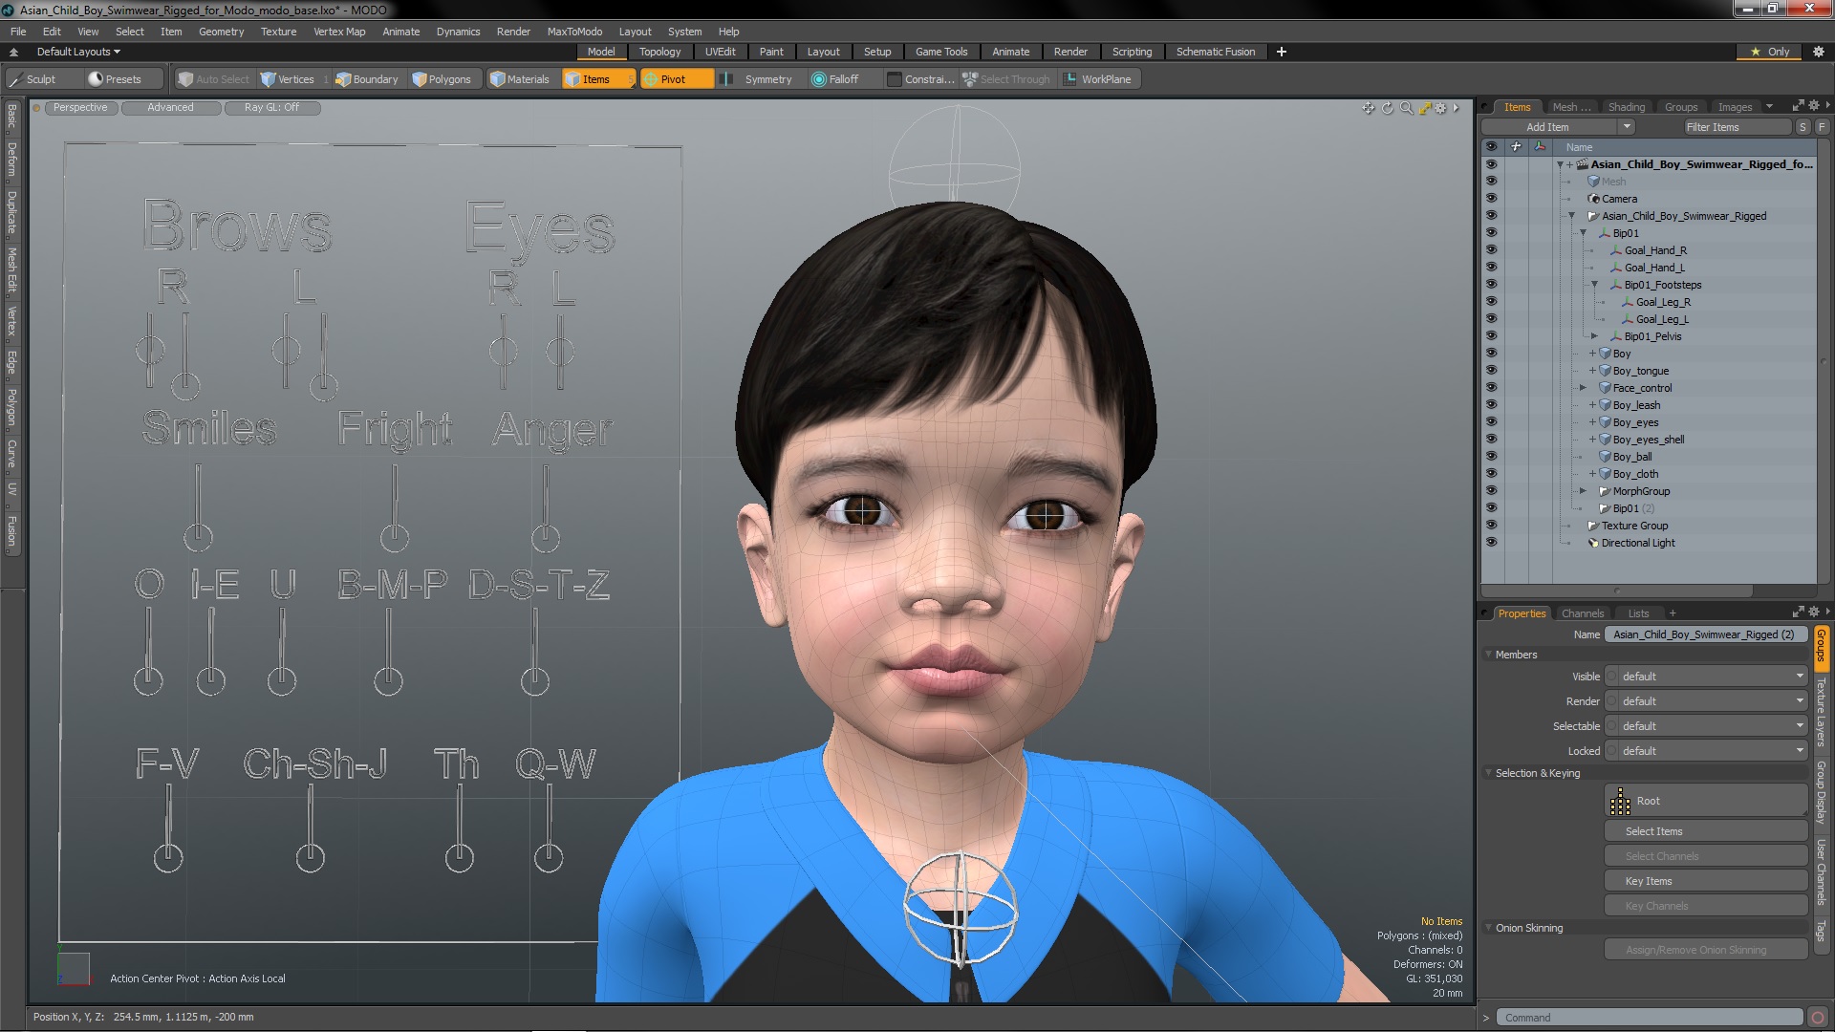Collapse the Onion Skinning section
The image size is (1835, 1032).
pyautogui.click(x=1488, y=928)
